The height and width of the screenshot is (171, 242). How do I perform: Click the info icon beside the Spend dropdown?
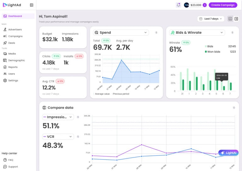point(156,32)
